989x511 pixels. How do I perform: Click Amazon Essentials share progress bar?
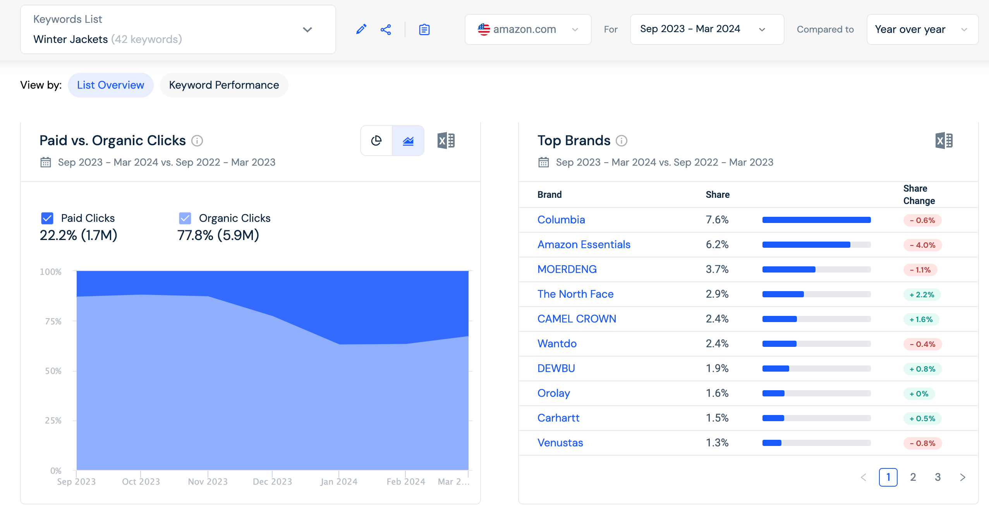click(816, 245)
